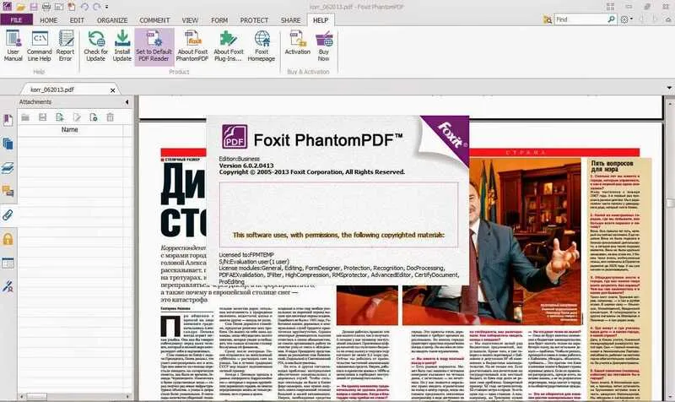Viewport: 675px width, 402px height.
Task: Open the User Manual
Action: point(13,46)
